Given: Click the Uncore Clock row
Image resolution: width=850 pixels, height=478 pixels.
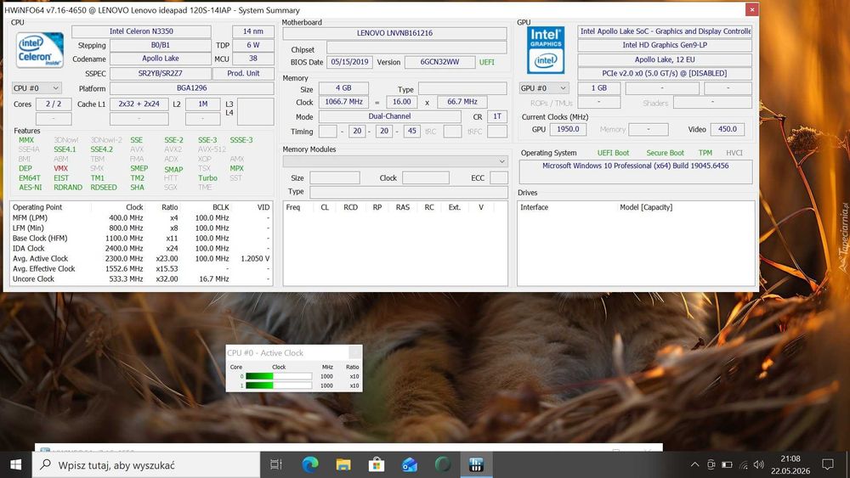Looking at the screenshot, I should (141, 278).
